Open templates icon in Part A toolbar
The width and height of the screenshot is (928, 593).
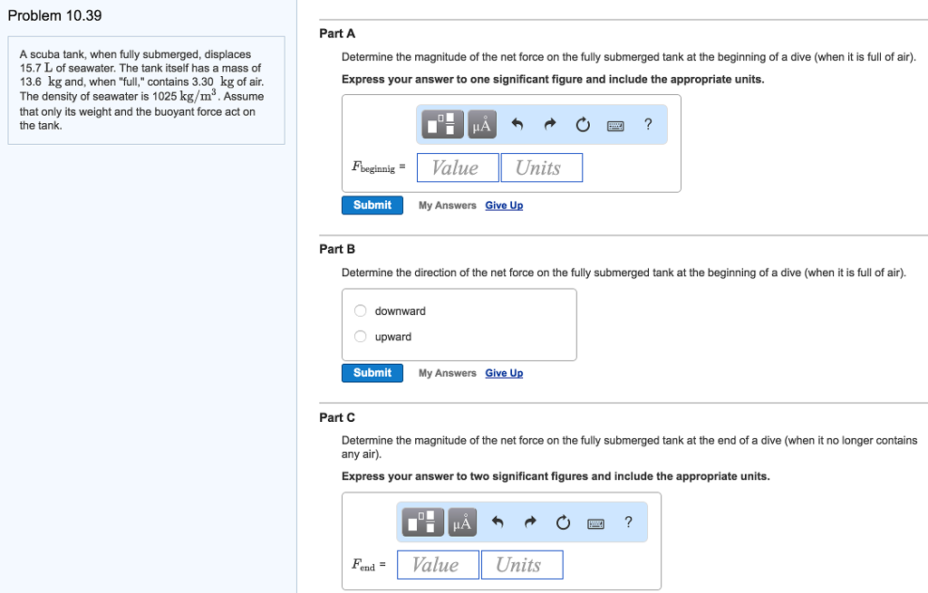click(445, 126)
